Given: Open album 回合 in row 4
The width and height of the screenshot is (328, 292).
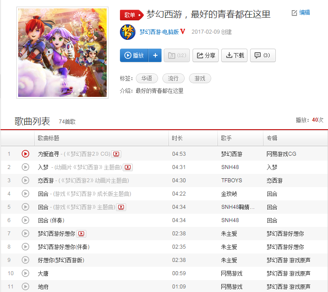Looking at the screenshot, I should 272,194.
